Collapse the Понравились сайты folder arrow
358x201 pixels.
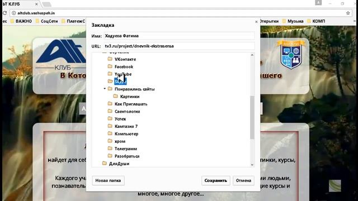click(105, 89)
